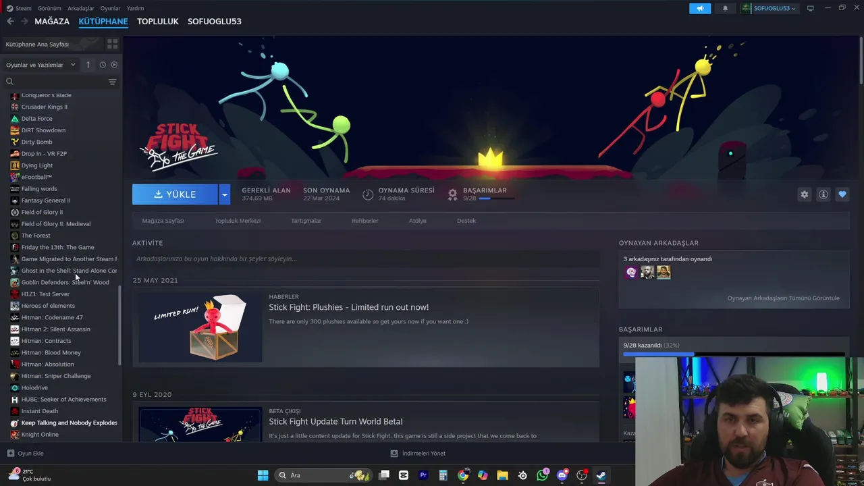Open Stick Fight Update Turn World Beta headline
864x486 pixels.
pyautogui.click(x=335, y=422)
